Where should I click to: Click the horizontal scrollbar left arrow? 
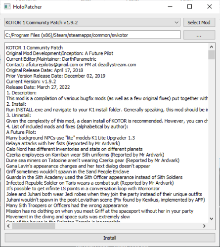[x=8, y=226]
